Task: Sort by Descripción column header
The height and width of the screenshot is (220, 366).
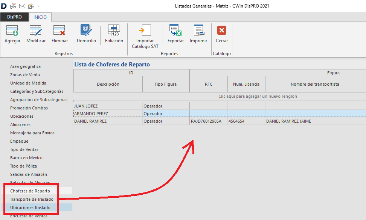Action: coord(108,84)
